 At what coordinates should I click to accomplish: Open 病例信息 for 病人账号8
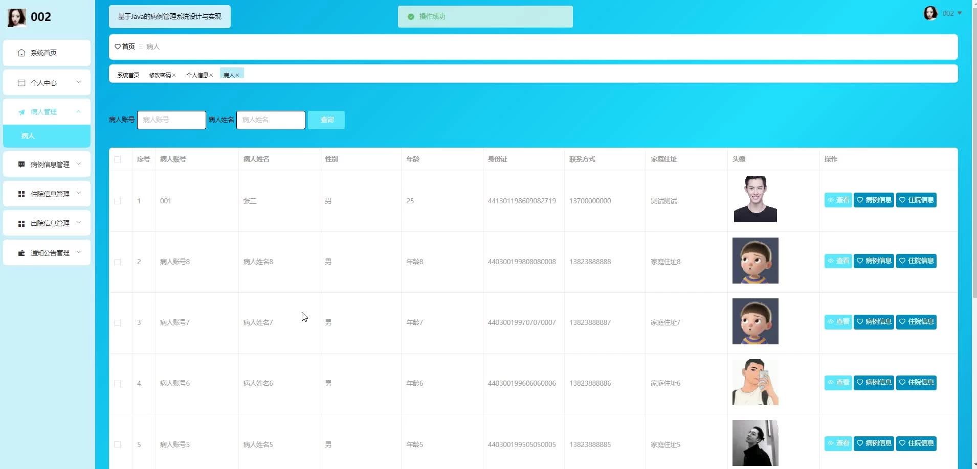click(x=874, y=261)
